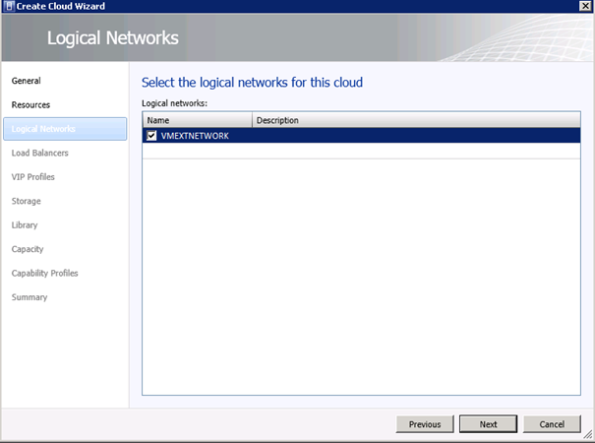
Task: Go to the General wizard page
Action: (x=27, y=81)
